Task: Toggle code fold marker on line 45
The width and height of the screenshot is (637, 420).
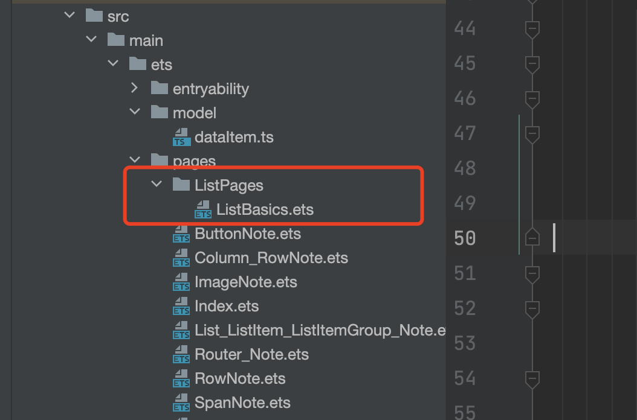Action: 532,64
